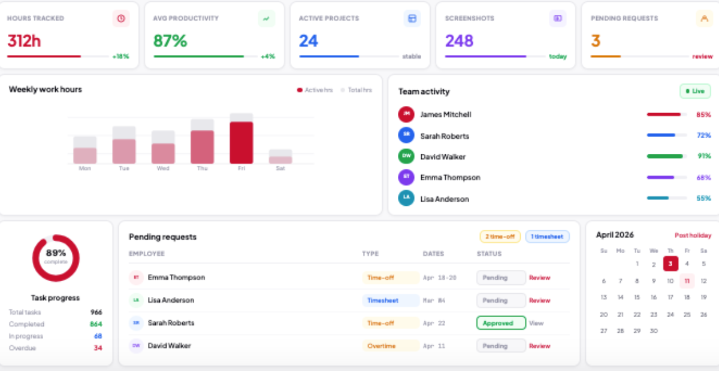Click David Walker's avatar in Pending requests
Viewport: 719px width, 371px height.
pyautogui.click(x=136, y=346)
